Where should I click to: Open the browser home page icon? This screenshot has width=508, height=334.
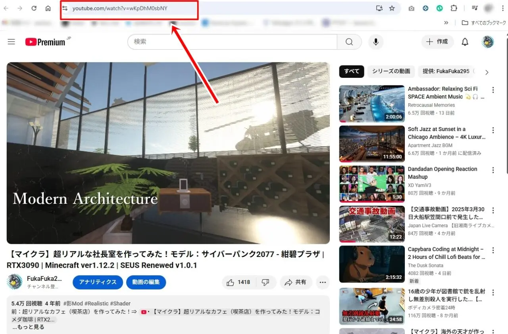pos(48,8)
